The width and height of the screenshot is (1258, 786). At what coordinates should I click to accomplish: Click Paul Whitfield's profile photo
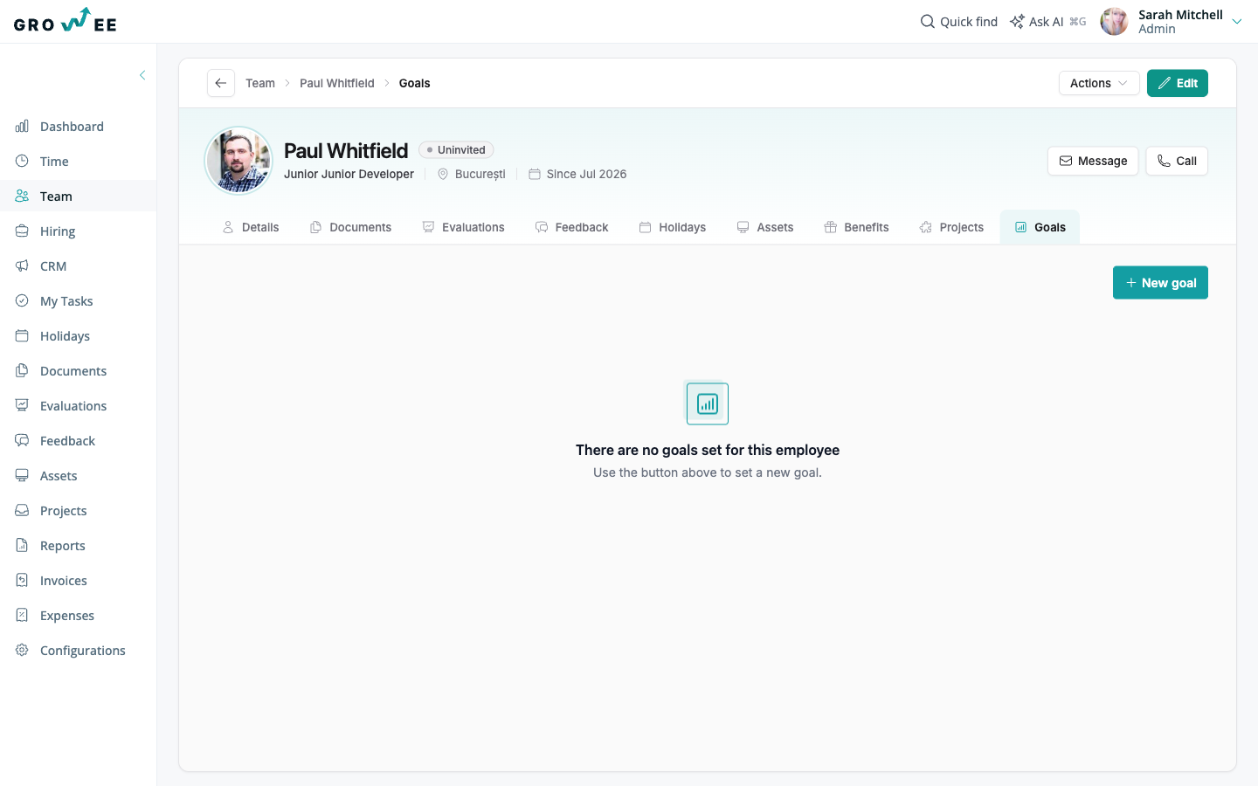coord(238,161)
